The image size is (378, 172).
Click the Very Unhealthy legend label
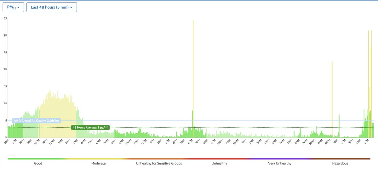point(279,163)
